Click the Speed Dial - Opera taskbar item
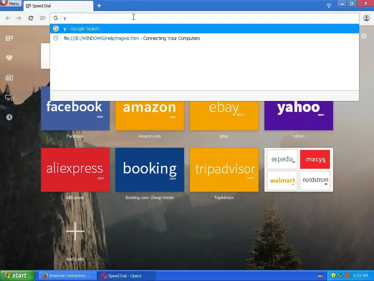Image resolution: width=374 pixels, height=281 pixels. [x=126, y=276]
